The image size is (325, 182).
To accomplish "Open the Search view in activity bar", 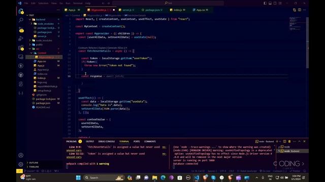I will point(21,20).
